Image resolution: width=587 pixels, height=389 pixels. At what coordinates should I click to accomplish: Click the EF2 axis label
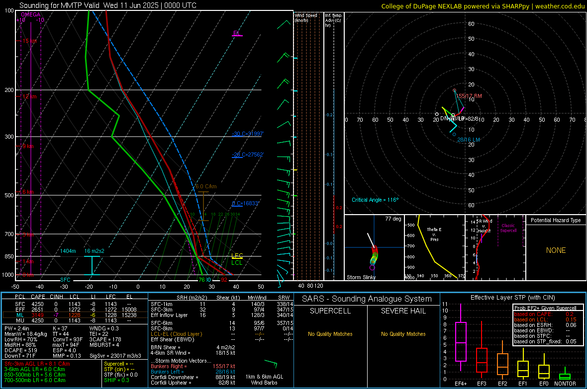[x=502, y=384]
